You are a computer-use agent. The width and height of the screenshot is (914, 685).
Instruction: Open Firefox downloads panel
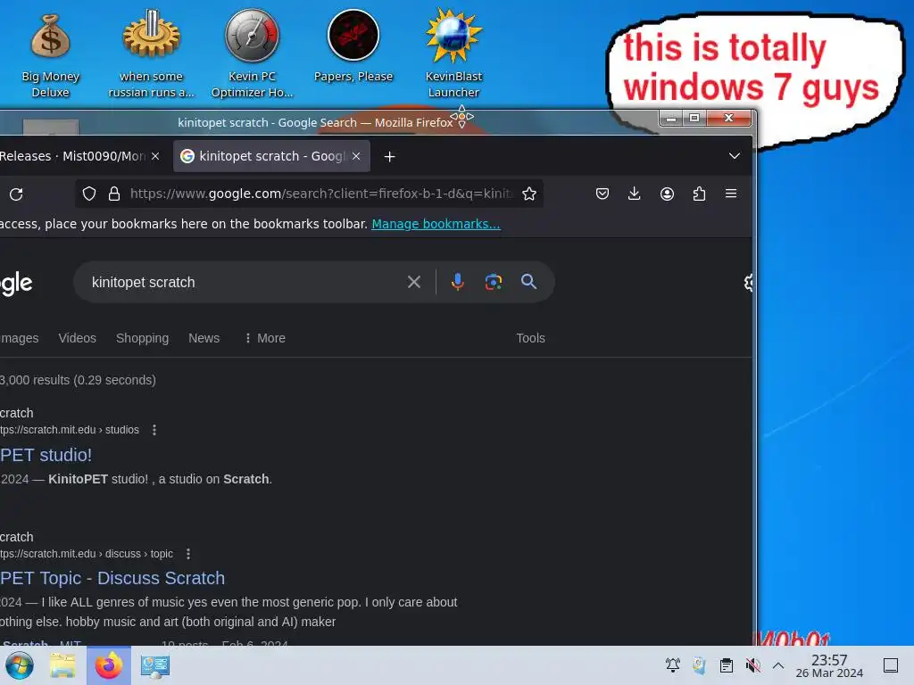[x=635, y=194]
